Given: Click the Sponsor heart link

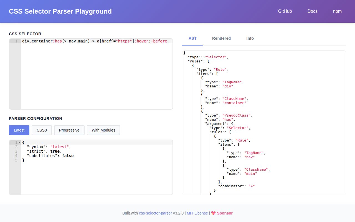Looking at the screenshot, I should (x=222, y=213).
